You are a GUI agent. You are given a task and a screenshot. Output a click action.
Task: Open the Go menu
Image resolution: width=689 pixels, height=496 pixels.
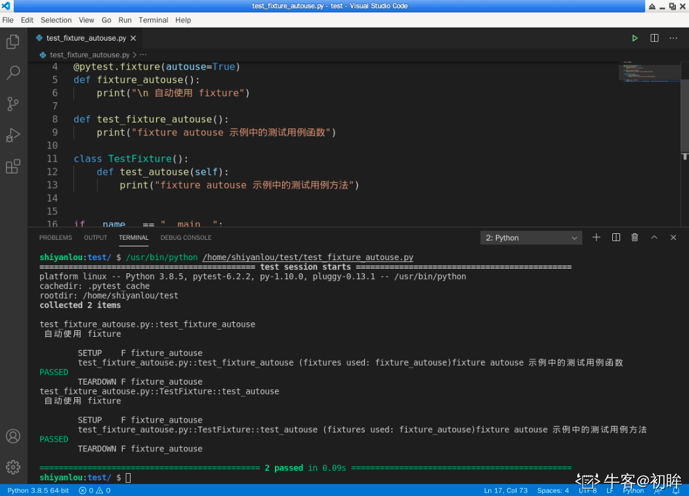point(106,20)
